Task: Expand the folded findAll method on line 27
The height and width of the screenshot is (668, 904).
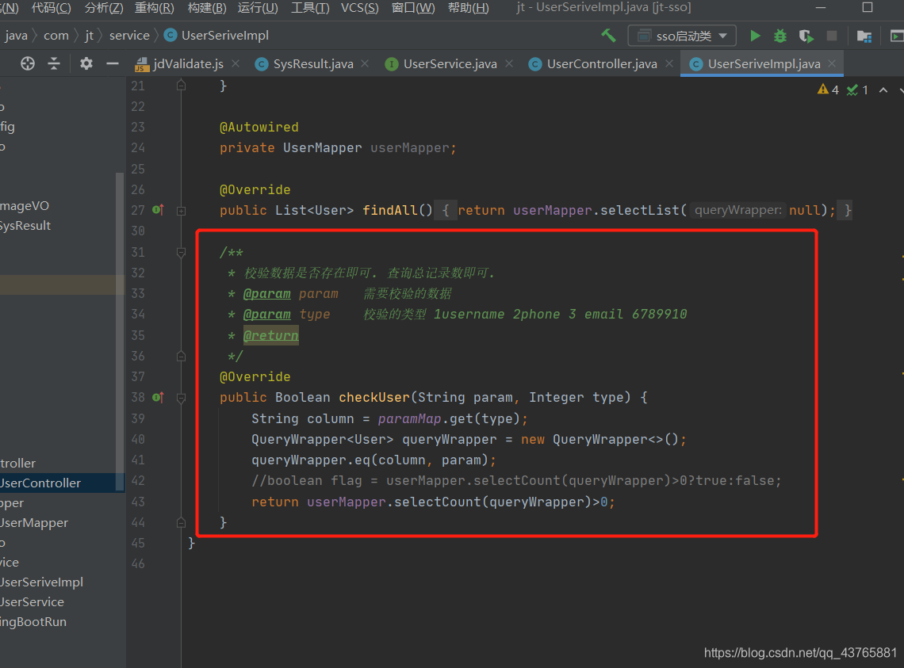Action: (181, 211)
